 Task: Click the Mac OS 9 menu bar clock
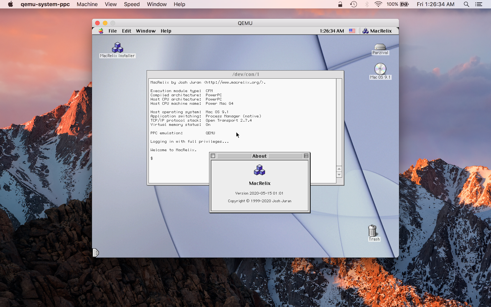[332, 31]
